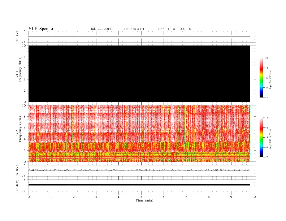
Task: Click the Time (min) x-axis label
Action: (x=144, y=200)
